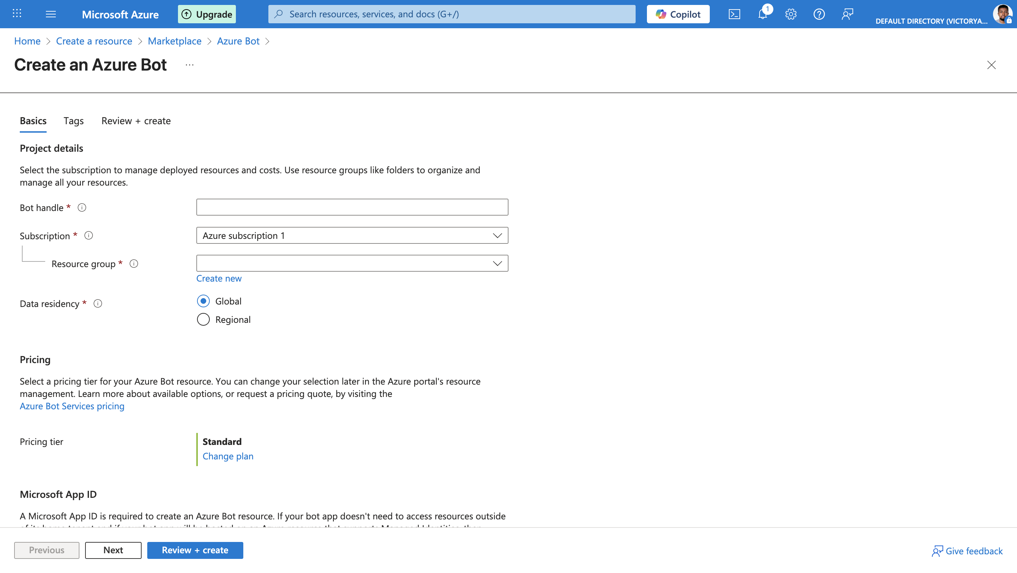Open the app launcher grid icon
Viewport: 1017px width, 573px height.
click(17, 14)
